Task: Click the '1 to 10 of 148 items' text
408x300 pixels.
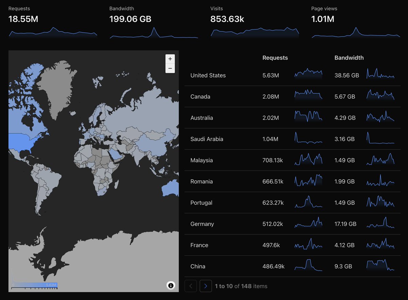Action: coord(241,286)
